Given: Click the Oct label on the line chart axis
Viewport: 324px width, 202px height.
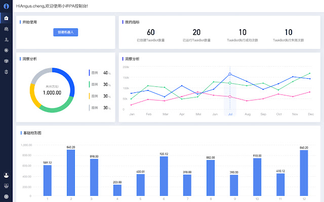Looking at the screenshot, I should pos(279,114).
